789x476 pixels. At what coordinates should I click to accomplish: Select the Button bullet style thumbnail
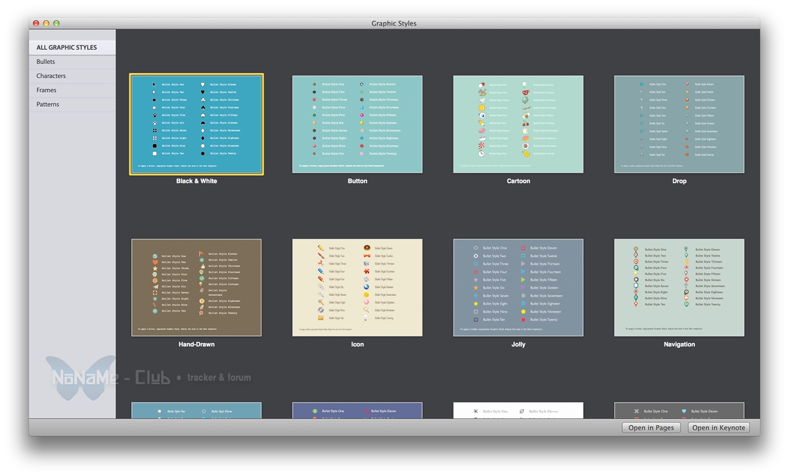coord(357,124)
